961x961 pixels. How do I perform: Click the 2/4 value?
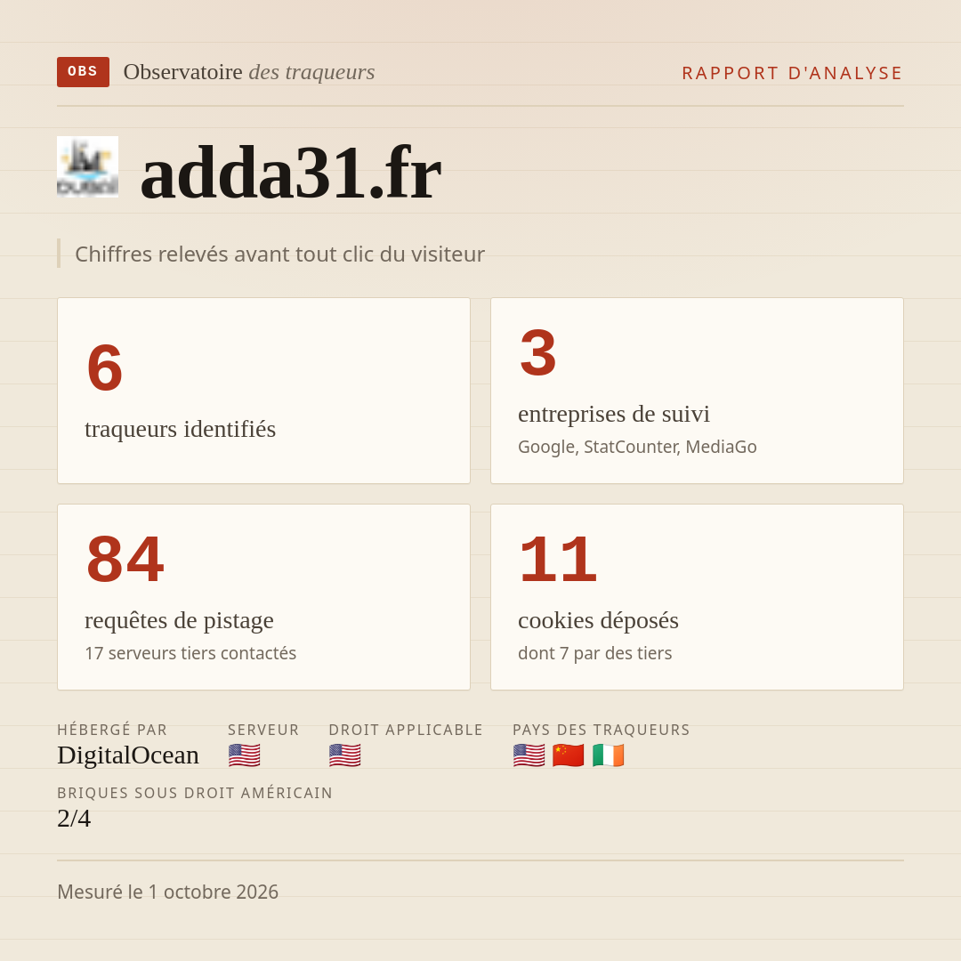(74, 819)
